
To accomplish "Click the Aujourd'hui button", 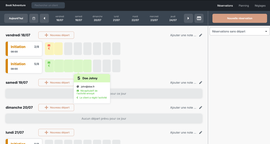I will click(16, 18).
